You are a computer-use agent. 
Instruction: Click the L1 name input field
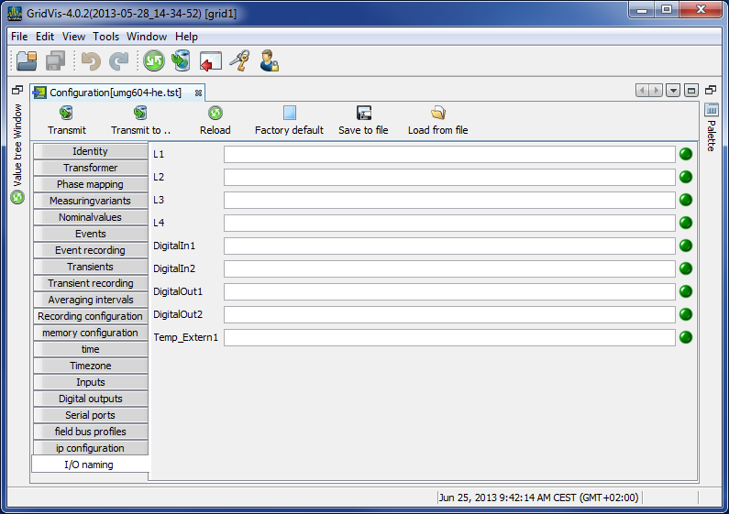click(x=449, y=154)
